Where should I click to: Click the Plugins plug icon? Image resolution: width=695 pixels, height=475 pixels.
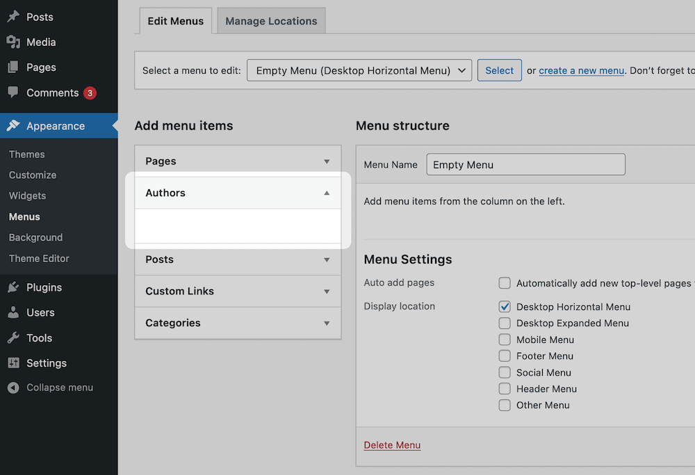(x=13, y=287)
